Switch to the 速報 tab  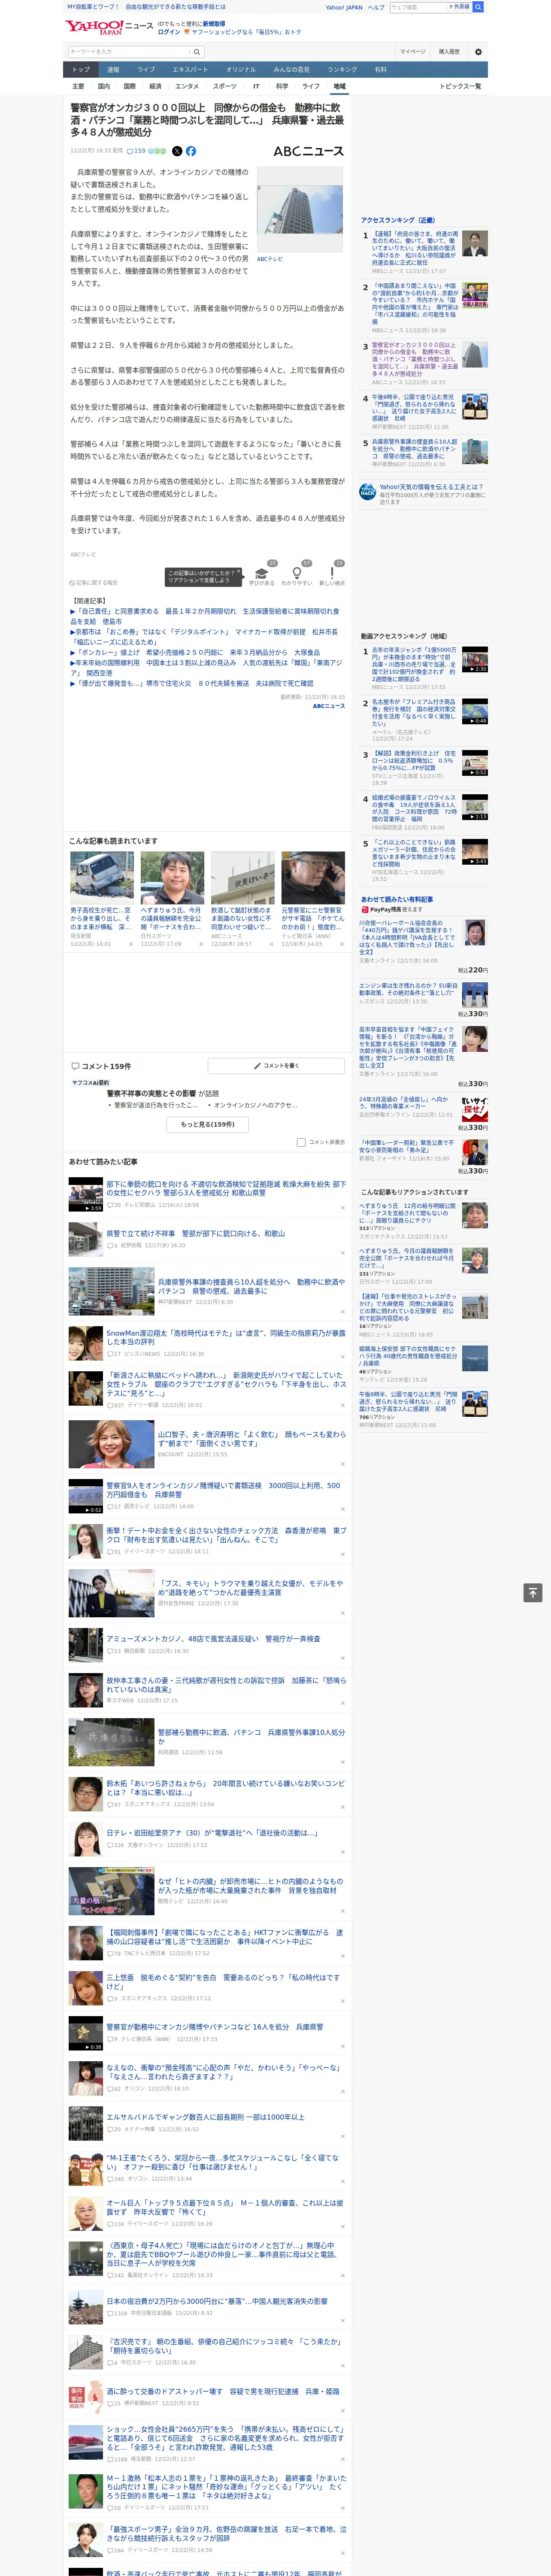(113, 70)
